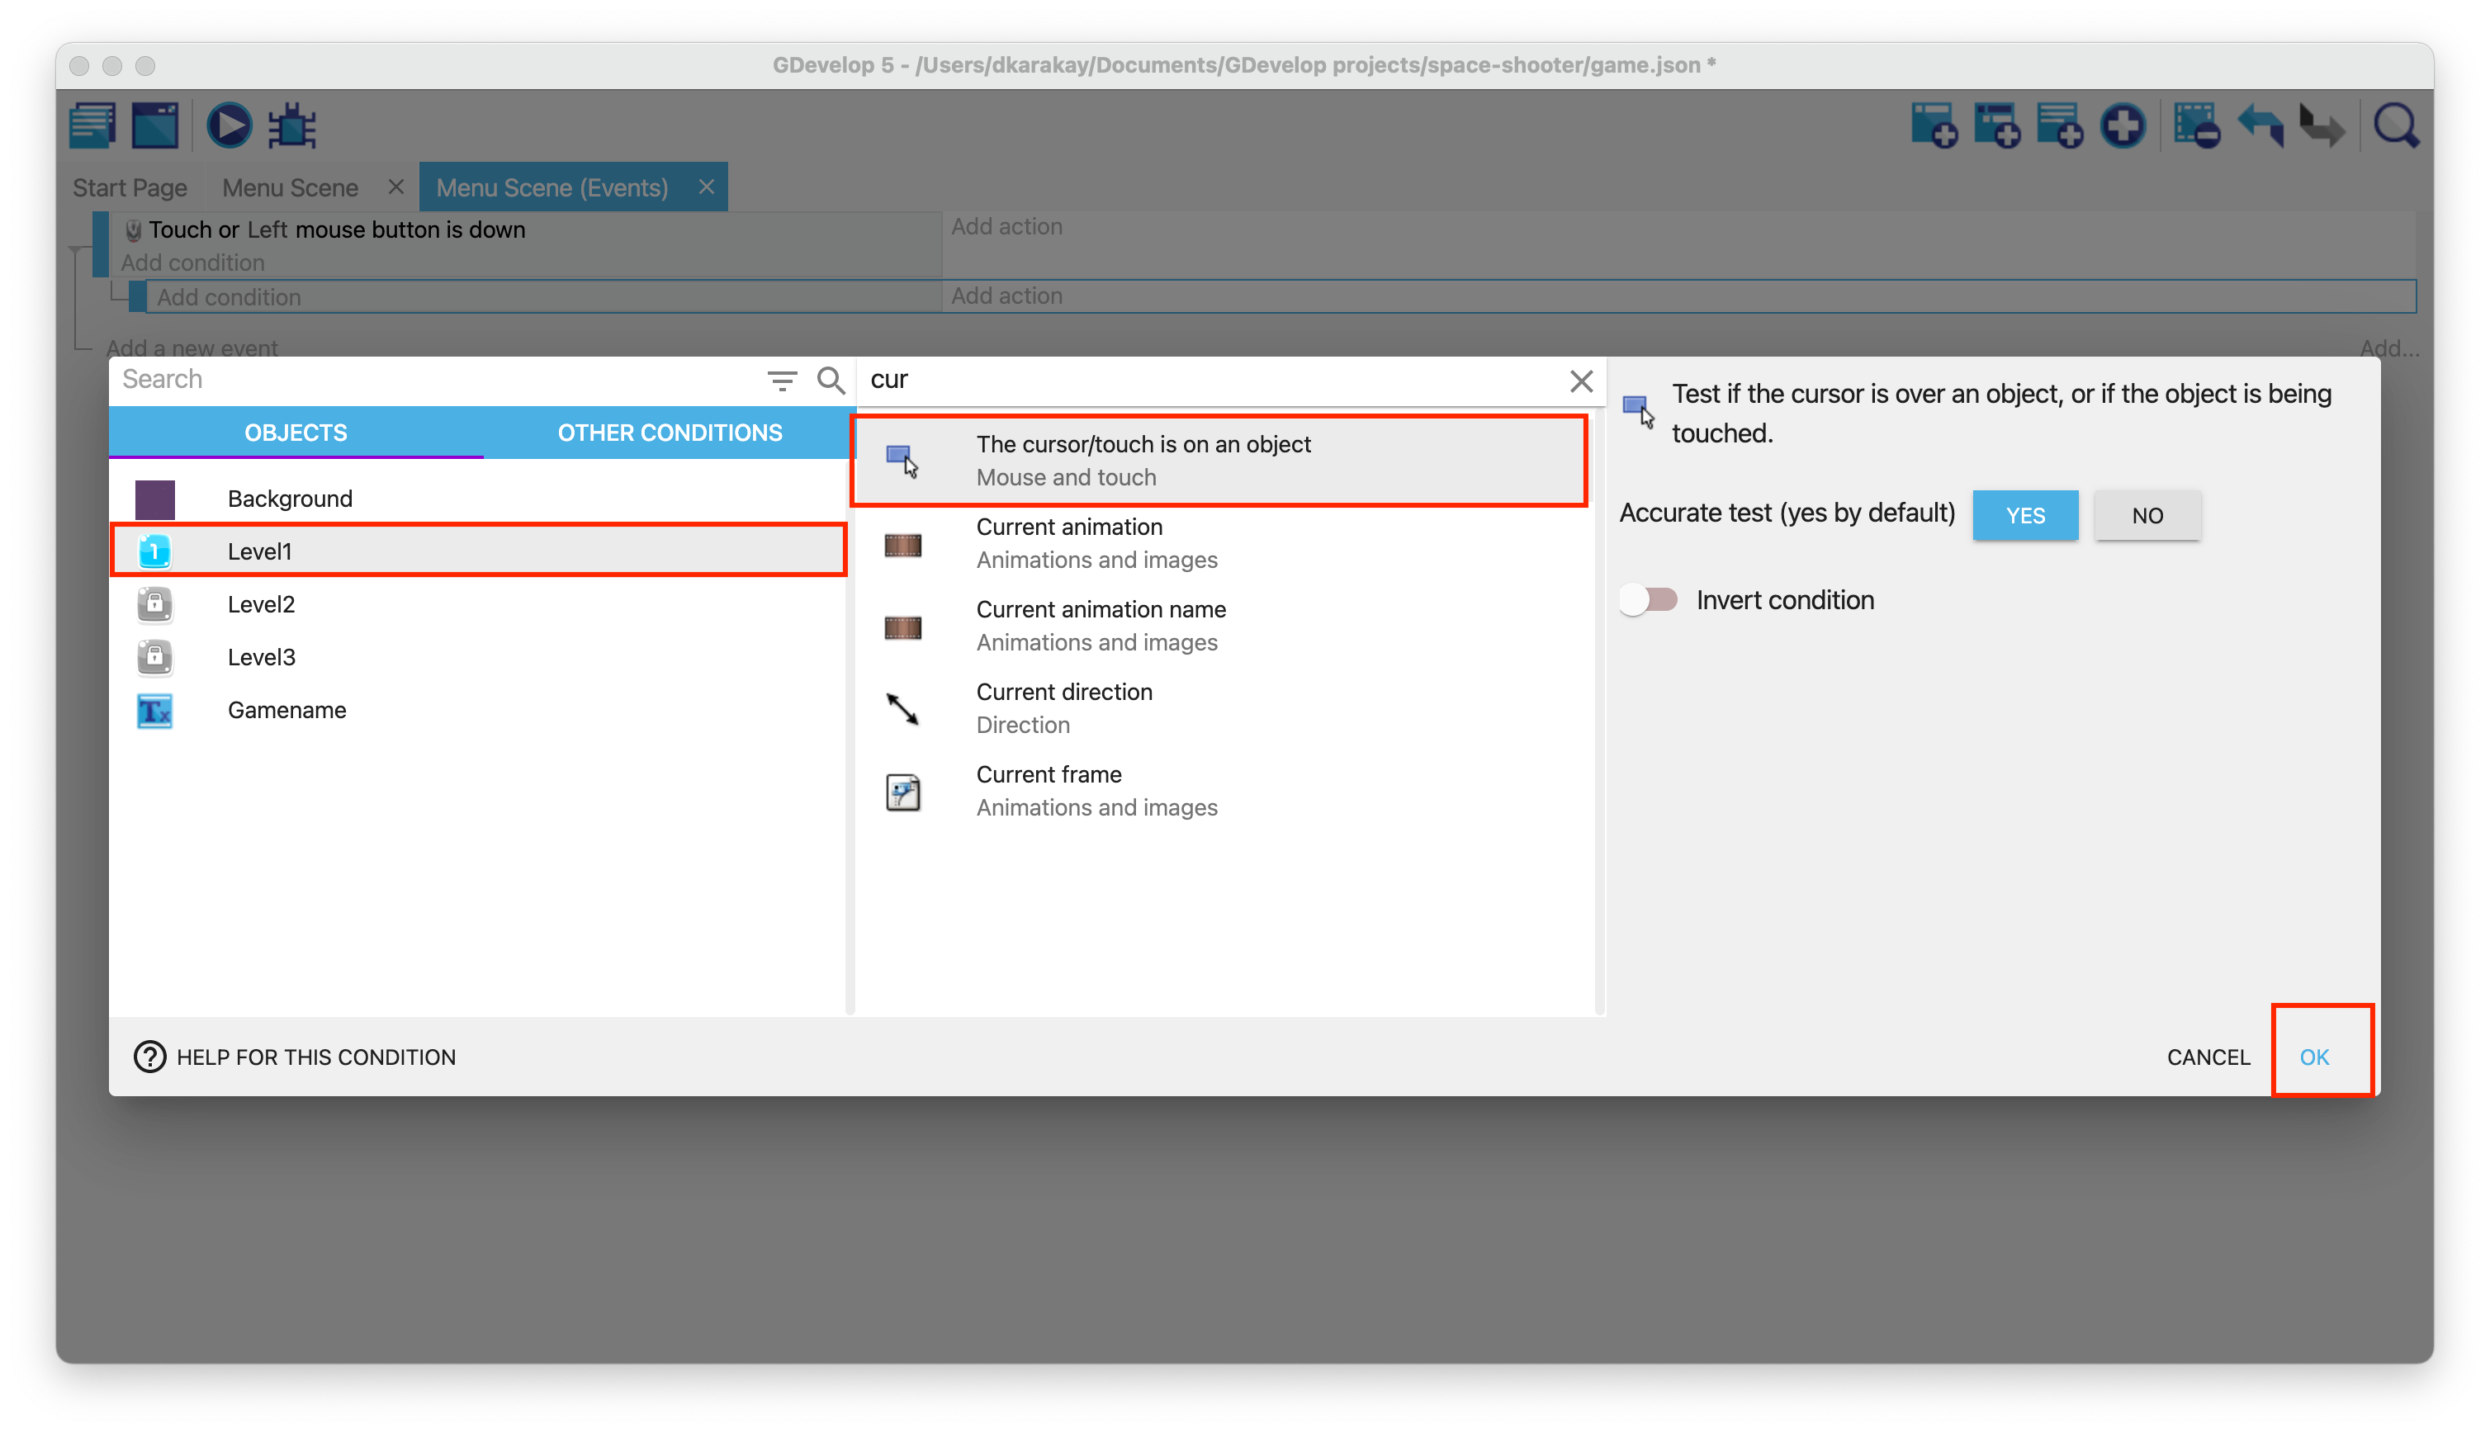2490x1433 pixels.
Task: Click the add event plus circle icon
Action: [x=2122, y=126]
